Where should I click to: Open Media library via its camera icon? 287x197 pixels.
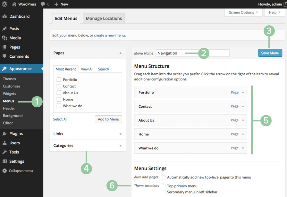[5, 38]
